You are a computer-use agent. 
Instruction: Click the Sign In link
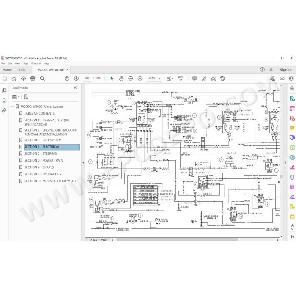pos(285,70)
